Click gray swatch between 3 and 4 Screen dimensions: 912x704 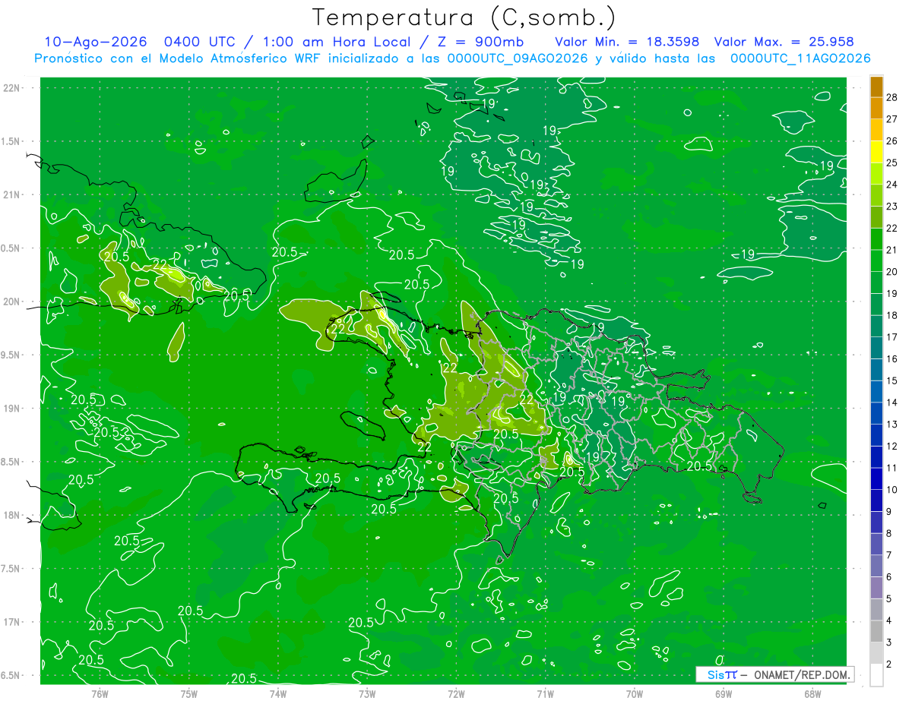pos(876,631)
